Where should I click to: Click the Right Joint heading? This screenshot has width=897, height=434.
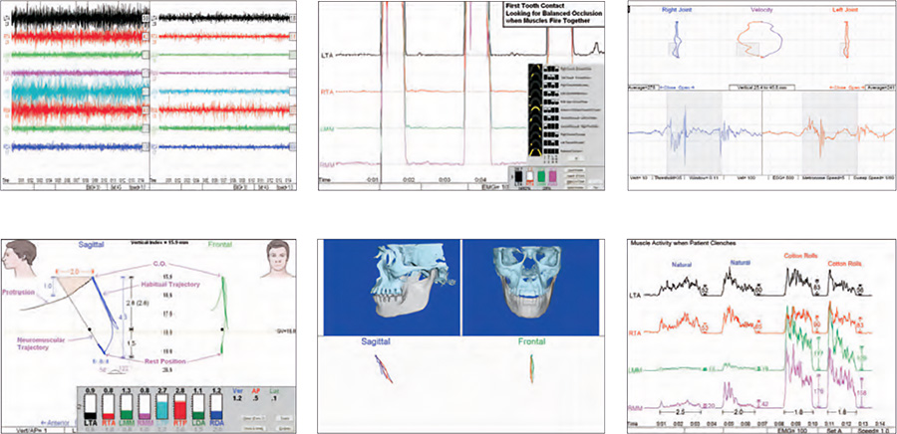tap(676, 10)
